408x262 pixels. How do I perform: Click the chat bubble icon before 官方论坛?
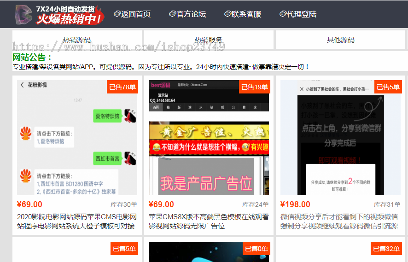pyautogui.click(x=173, y=14)
